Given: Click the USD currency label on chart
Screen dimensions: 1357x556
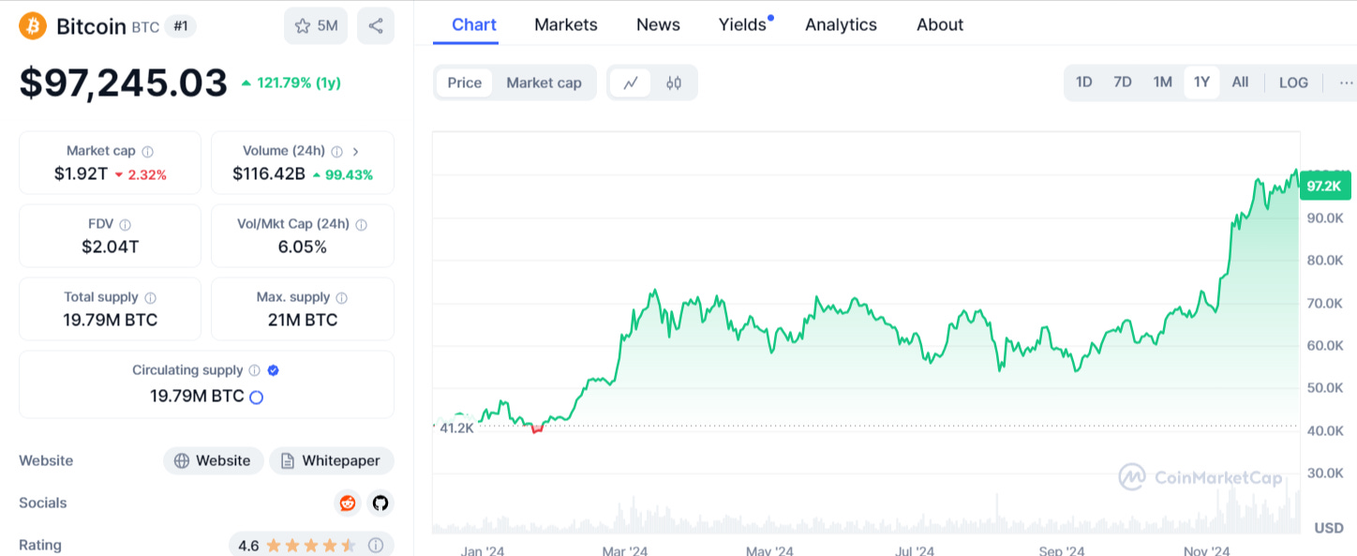Looking at the screenshot, I should [1329, 529].
